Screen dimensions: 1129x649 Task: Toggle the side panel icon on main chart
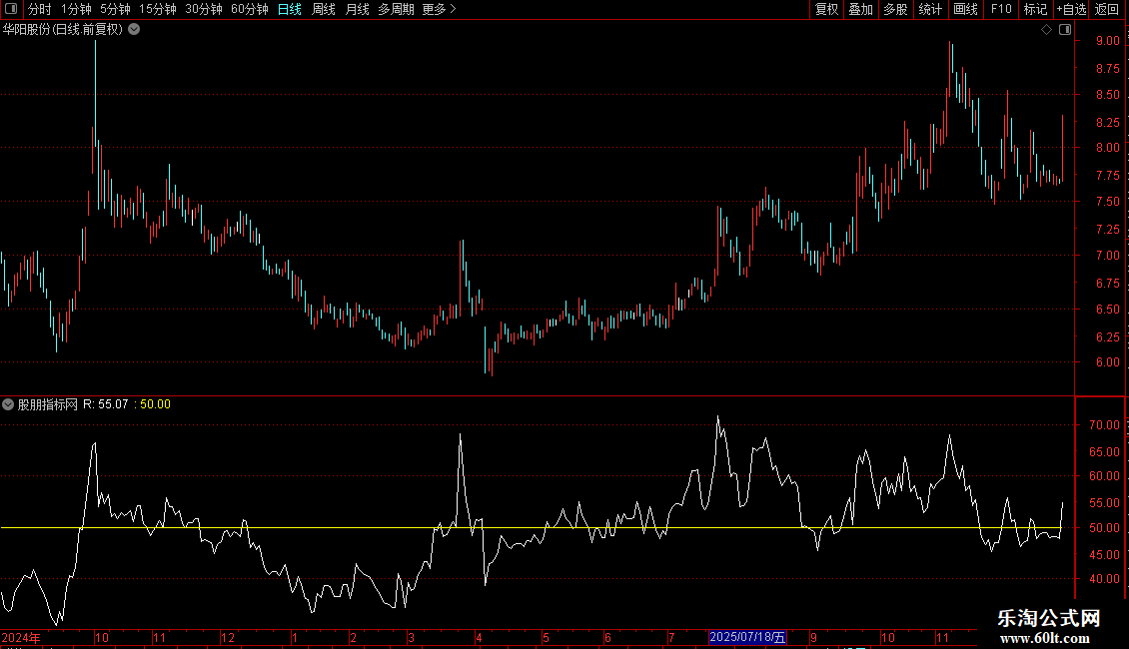[x=1065, y=30]
